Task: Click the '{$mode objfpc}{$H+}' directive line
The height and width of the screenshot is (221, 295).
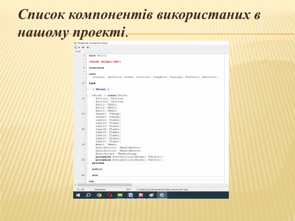Action: [105, 61]
